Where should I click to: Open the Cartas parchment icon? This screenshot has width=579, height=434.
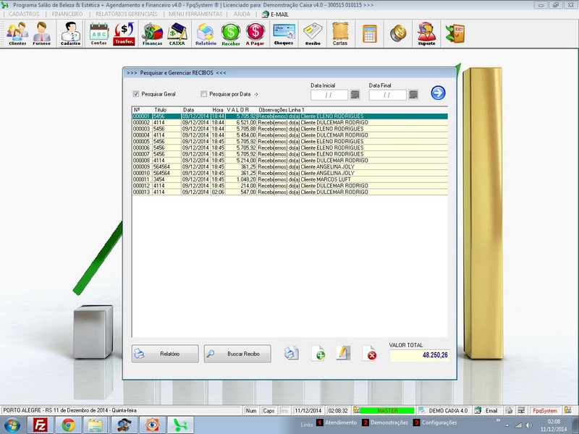(340, 33)
